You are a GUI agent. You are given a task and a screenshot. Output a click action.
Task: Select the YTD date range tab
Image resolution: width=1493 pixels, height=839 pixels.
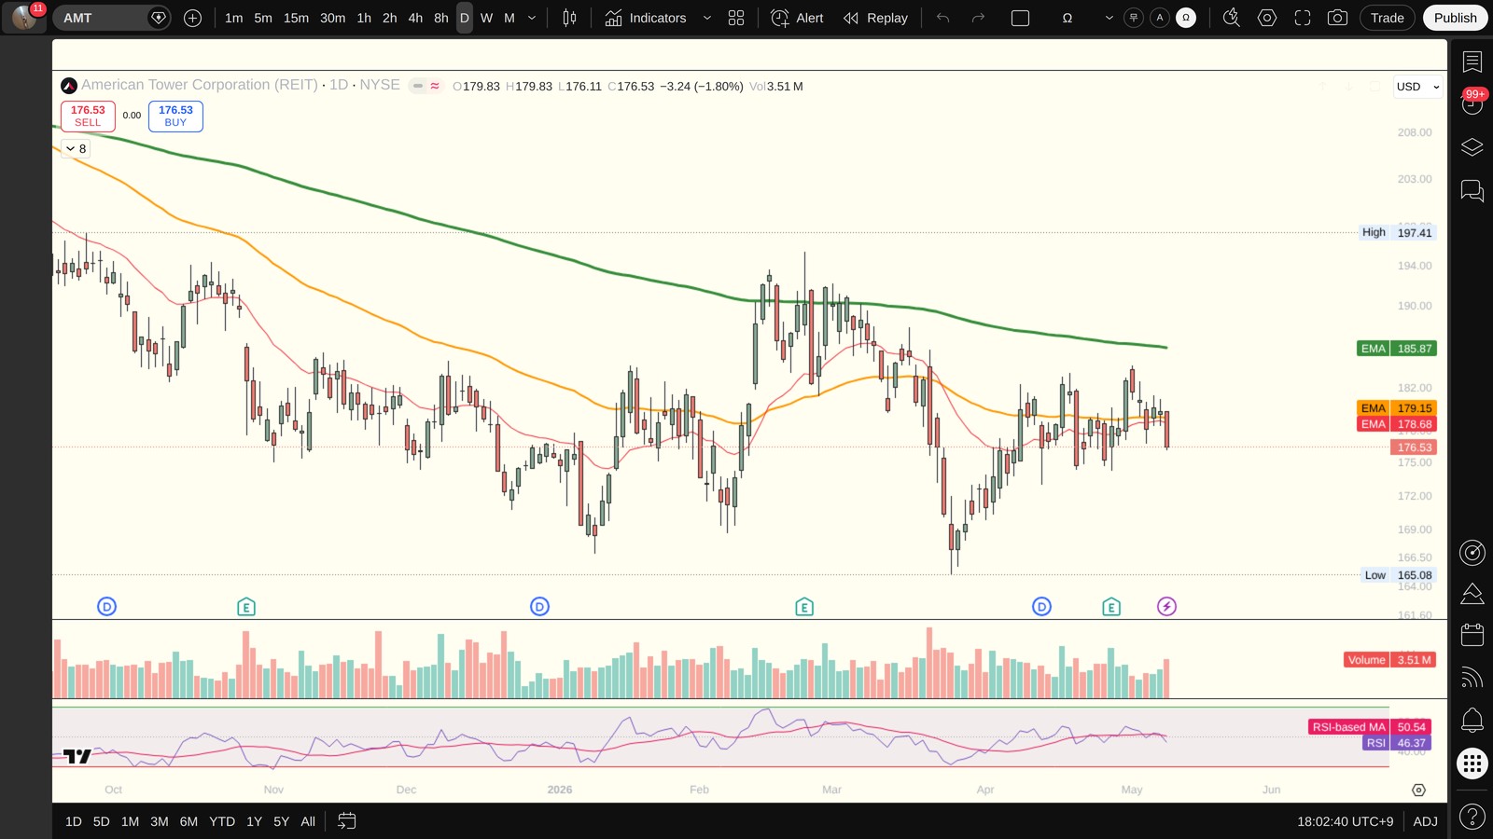(222, 821)
